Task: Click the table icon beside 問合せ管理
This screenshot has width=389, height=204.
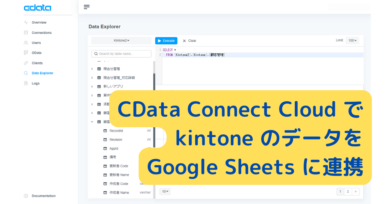Action: [x=99, y=69]
